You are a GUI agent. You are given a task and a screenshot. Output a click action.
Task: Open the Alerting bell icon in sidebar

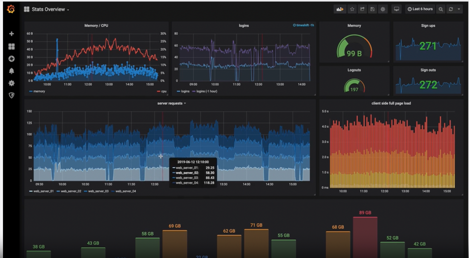point(12,71)
